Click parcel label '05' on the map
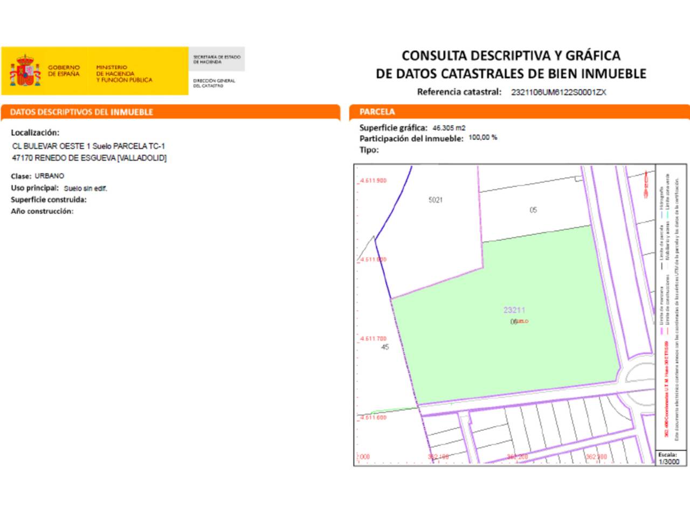Screen dimensions: 690x517 [533, 210]
